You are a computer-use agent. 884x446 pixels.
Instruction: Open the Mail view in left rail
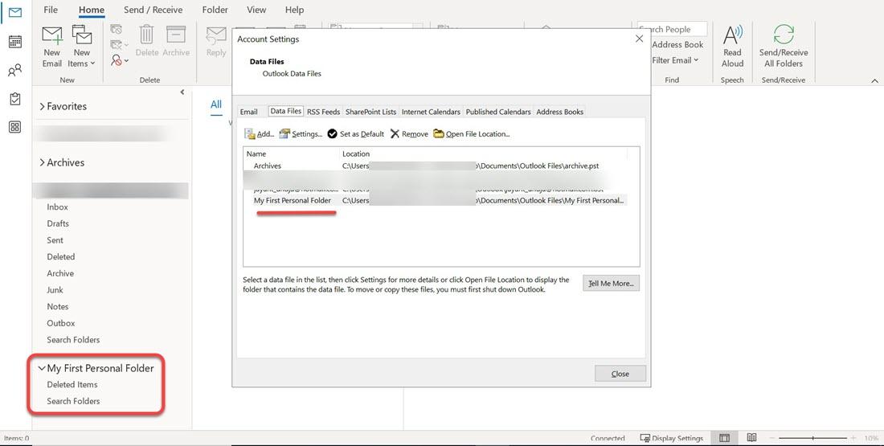(x=14, y=13)
